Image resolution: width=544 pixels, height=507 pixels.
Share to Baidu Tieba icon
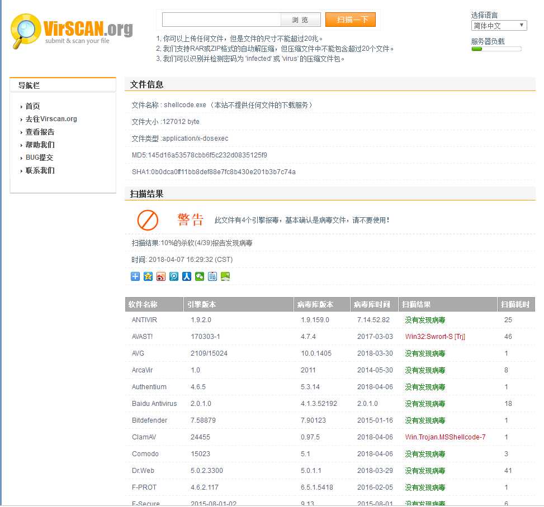click(212, 276)
